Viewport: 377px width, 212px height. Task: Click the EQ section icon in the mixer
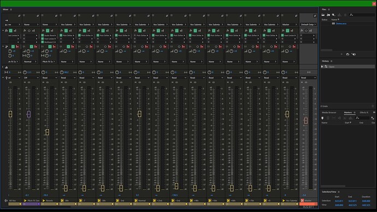pyautogui.click(x=7, y=67)
